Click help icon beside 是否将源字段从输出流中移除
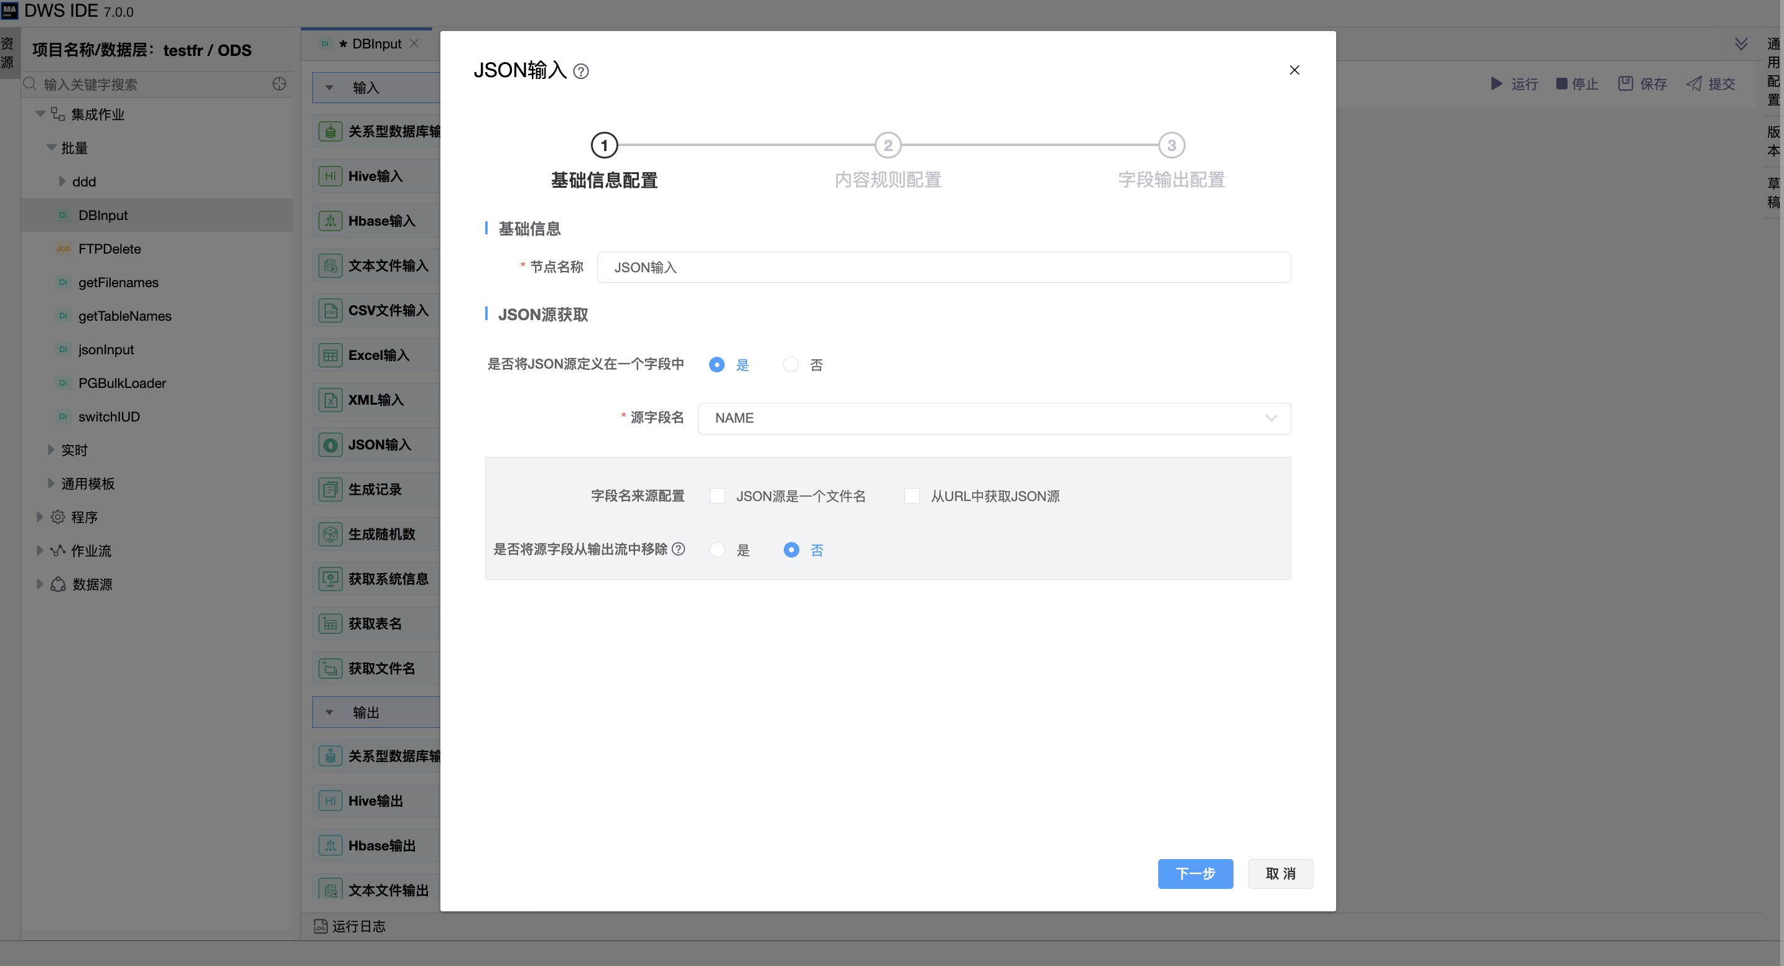The width and height of the screenshot is (1784, 966). point(679,549)
